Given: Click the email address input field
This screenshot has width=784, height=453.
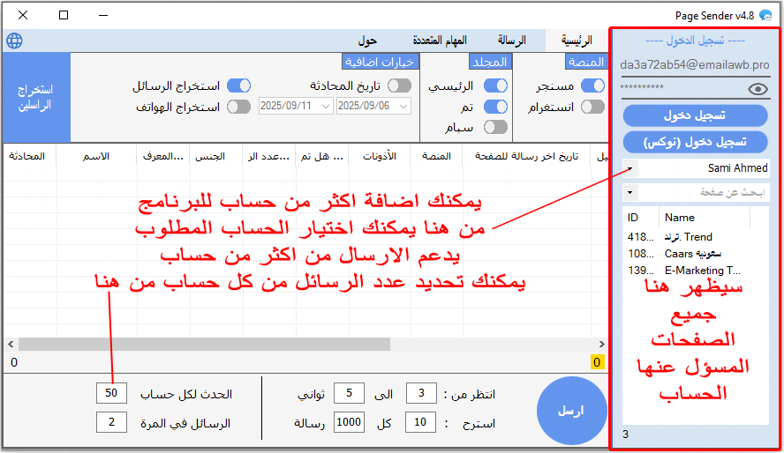Looking at the screenshot, I should tap(695, 65).
